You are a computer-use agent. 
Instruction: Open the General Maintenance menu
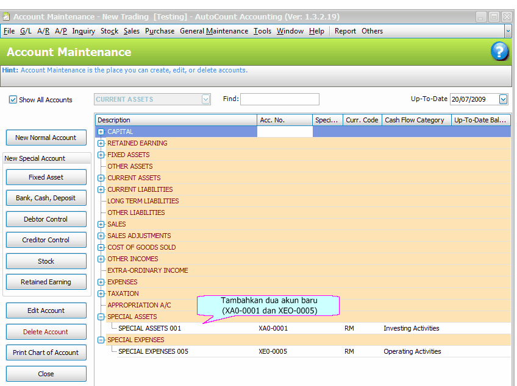(213, 31)
